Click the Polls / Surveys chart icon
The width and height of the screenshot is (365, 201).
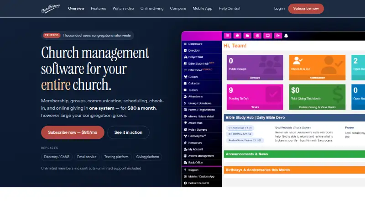click(x=185, y=129)
